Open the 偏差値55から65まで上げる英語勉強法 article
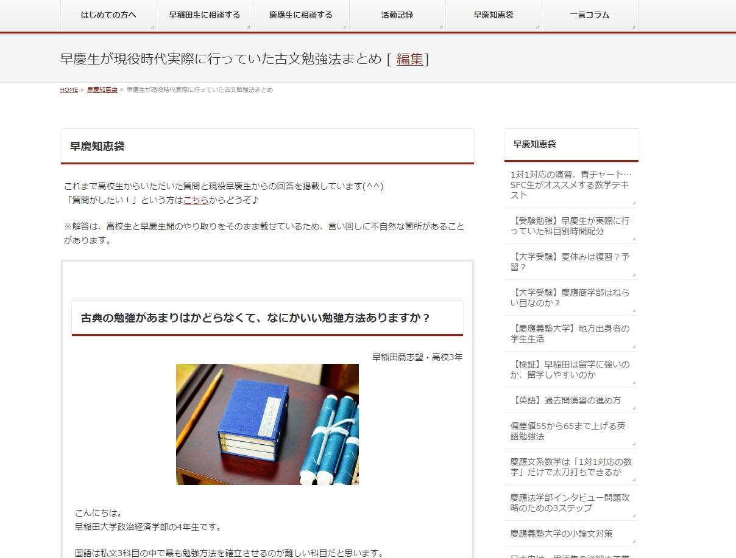The image size is (736, 558). 571,431
